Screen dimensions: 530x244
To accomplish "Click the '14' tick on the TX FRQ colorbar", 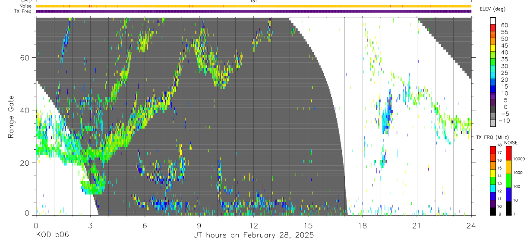I will point(499,176).
